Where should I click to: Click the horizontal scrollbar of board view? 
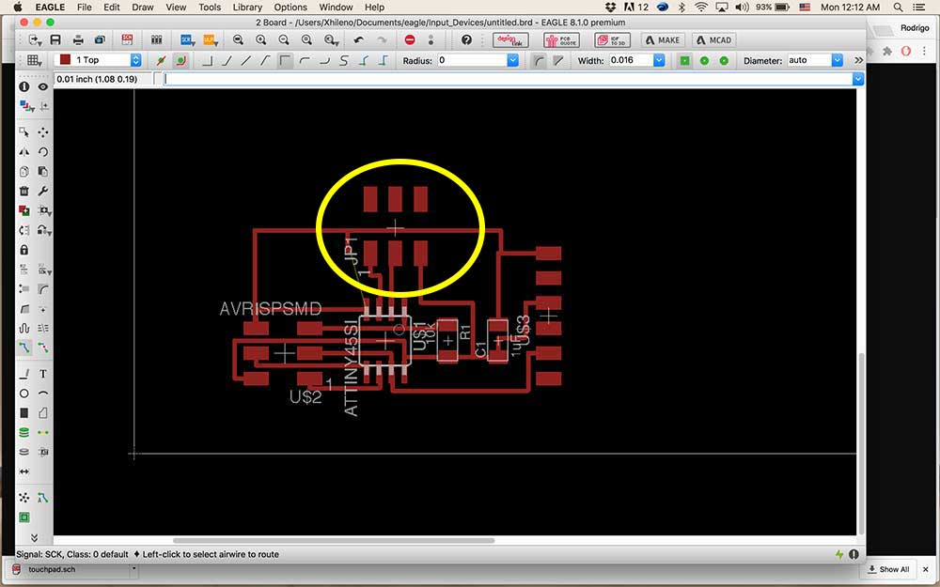[334, 540]
